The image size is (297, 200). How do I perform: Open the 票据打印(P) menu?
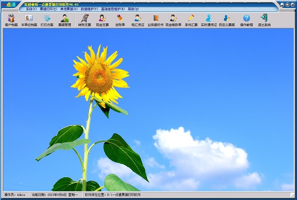click(49, 9)
